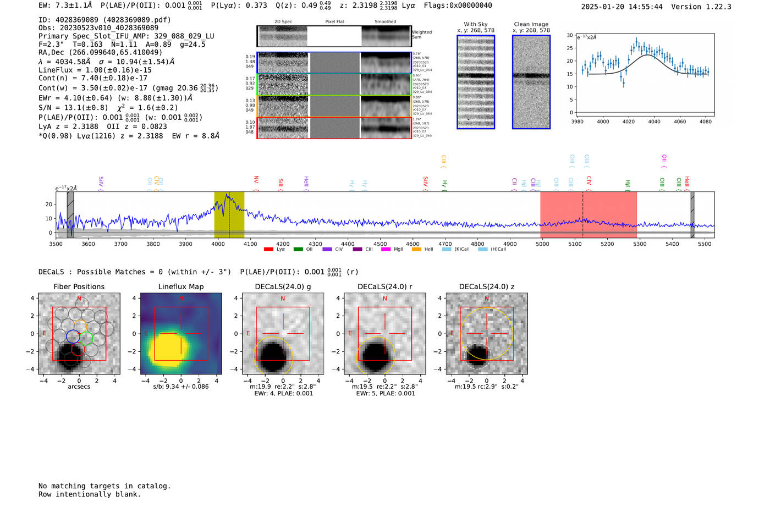Viewport: 770px width, 524px height.
Task: Click the Cont(w) = 3.50(±0.02)e-17 line
Action: pyautogui.click(x=128, y=87)
